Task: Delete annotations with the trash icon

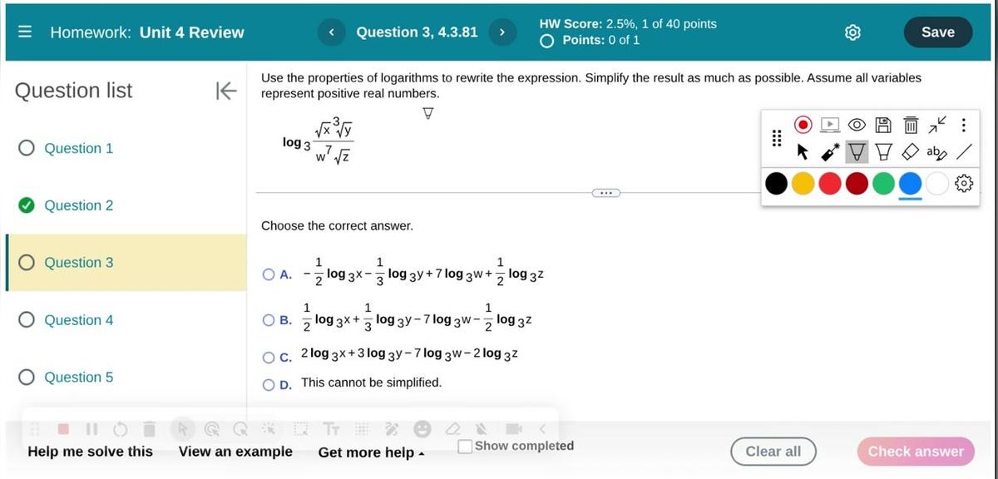Action: [x=910, y=124]
